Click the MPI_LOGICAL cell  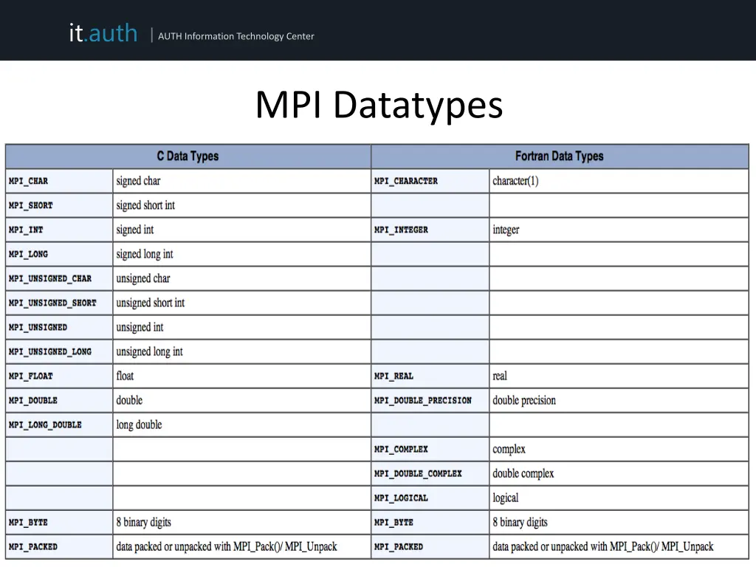(430, 498)
